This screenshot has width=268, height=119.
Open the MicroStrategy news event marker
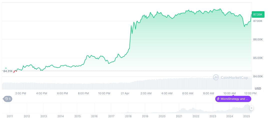[233, 99]
